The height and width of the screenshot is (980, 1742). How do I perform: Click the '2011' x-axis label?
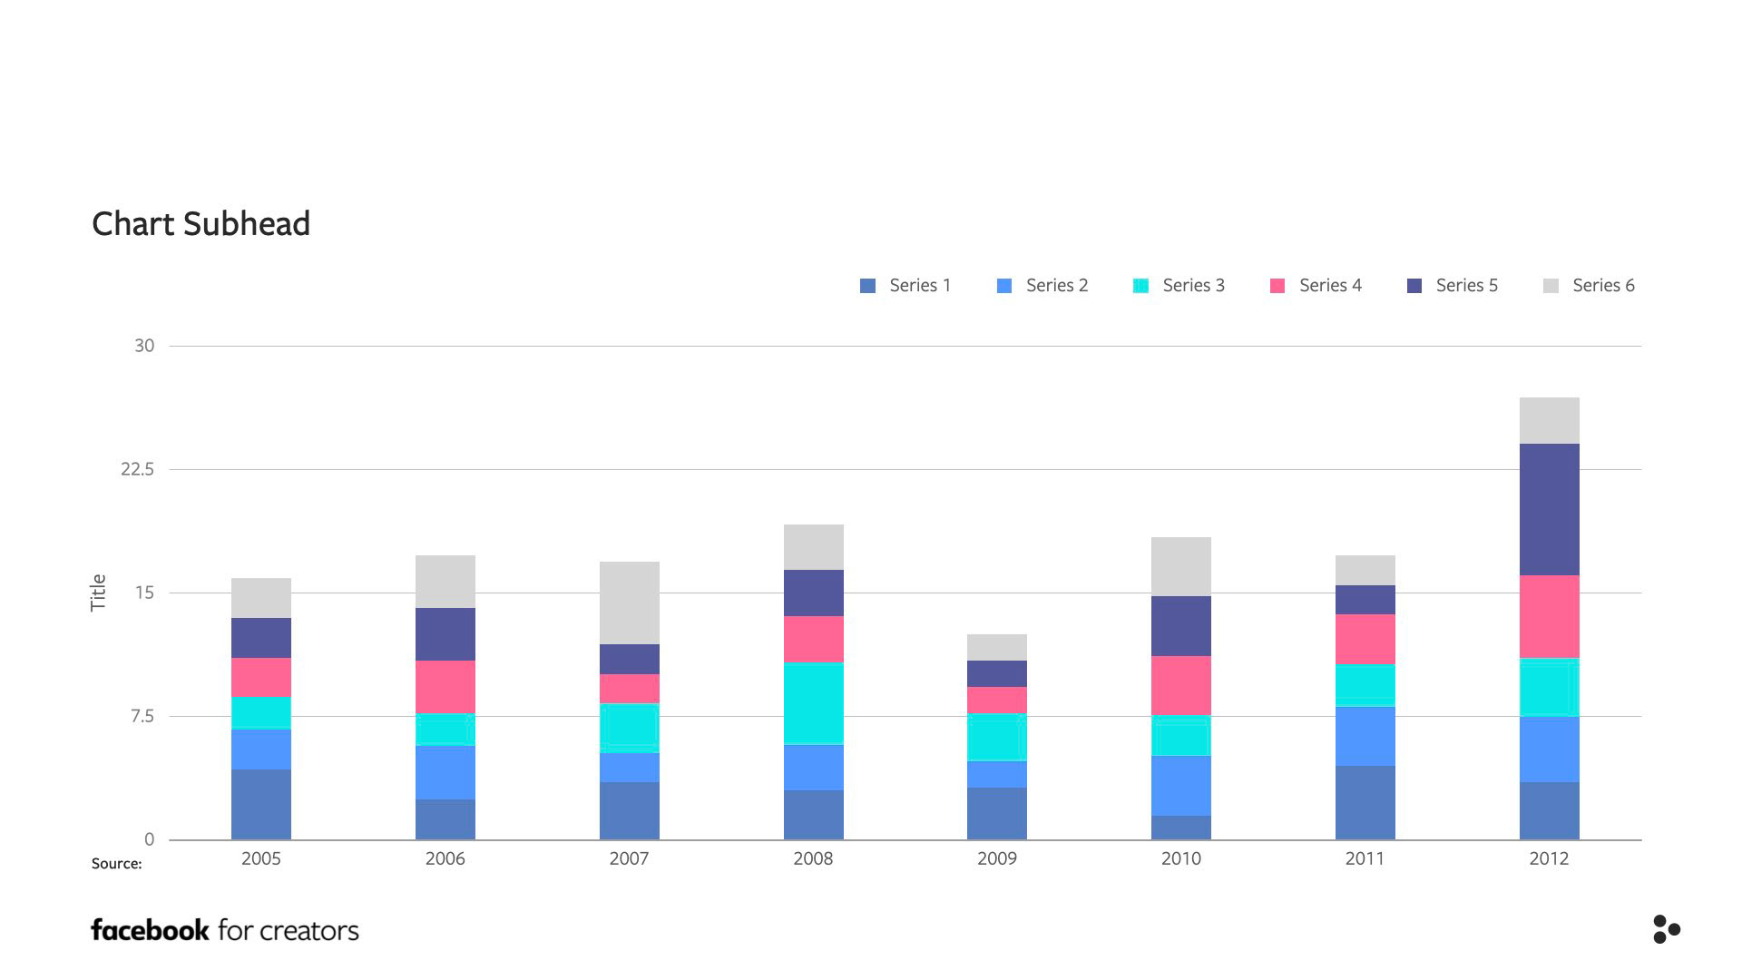1365,858
